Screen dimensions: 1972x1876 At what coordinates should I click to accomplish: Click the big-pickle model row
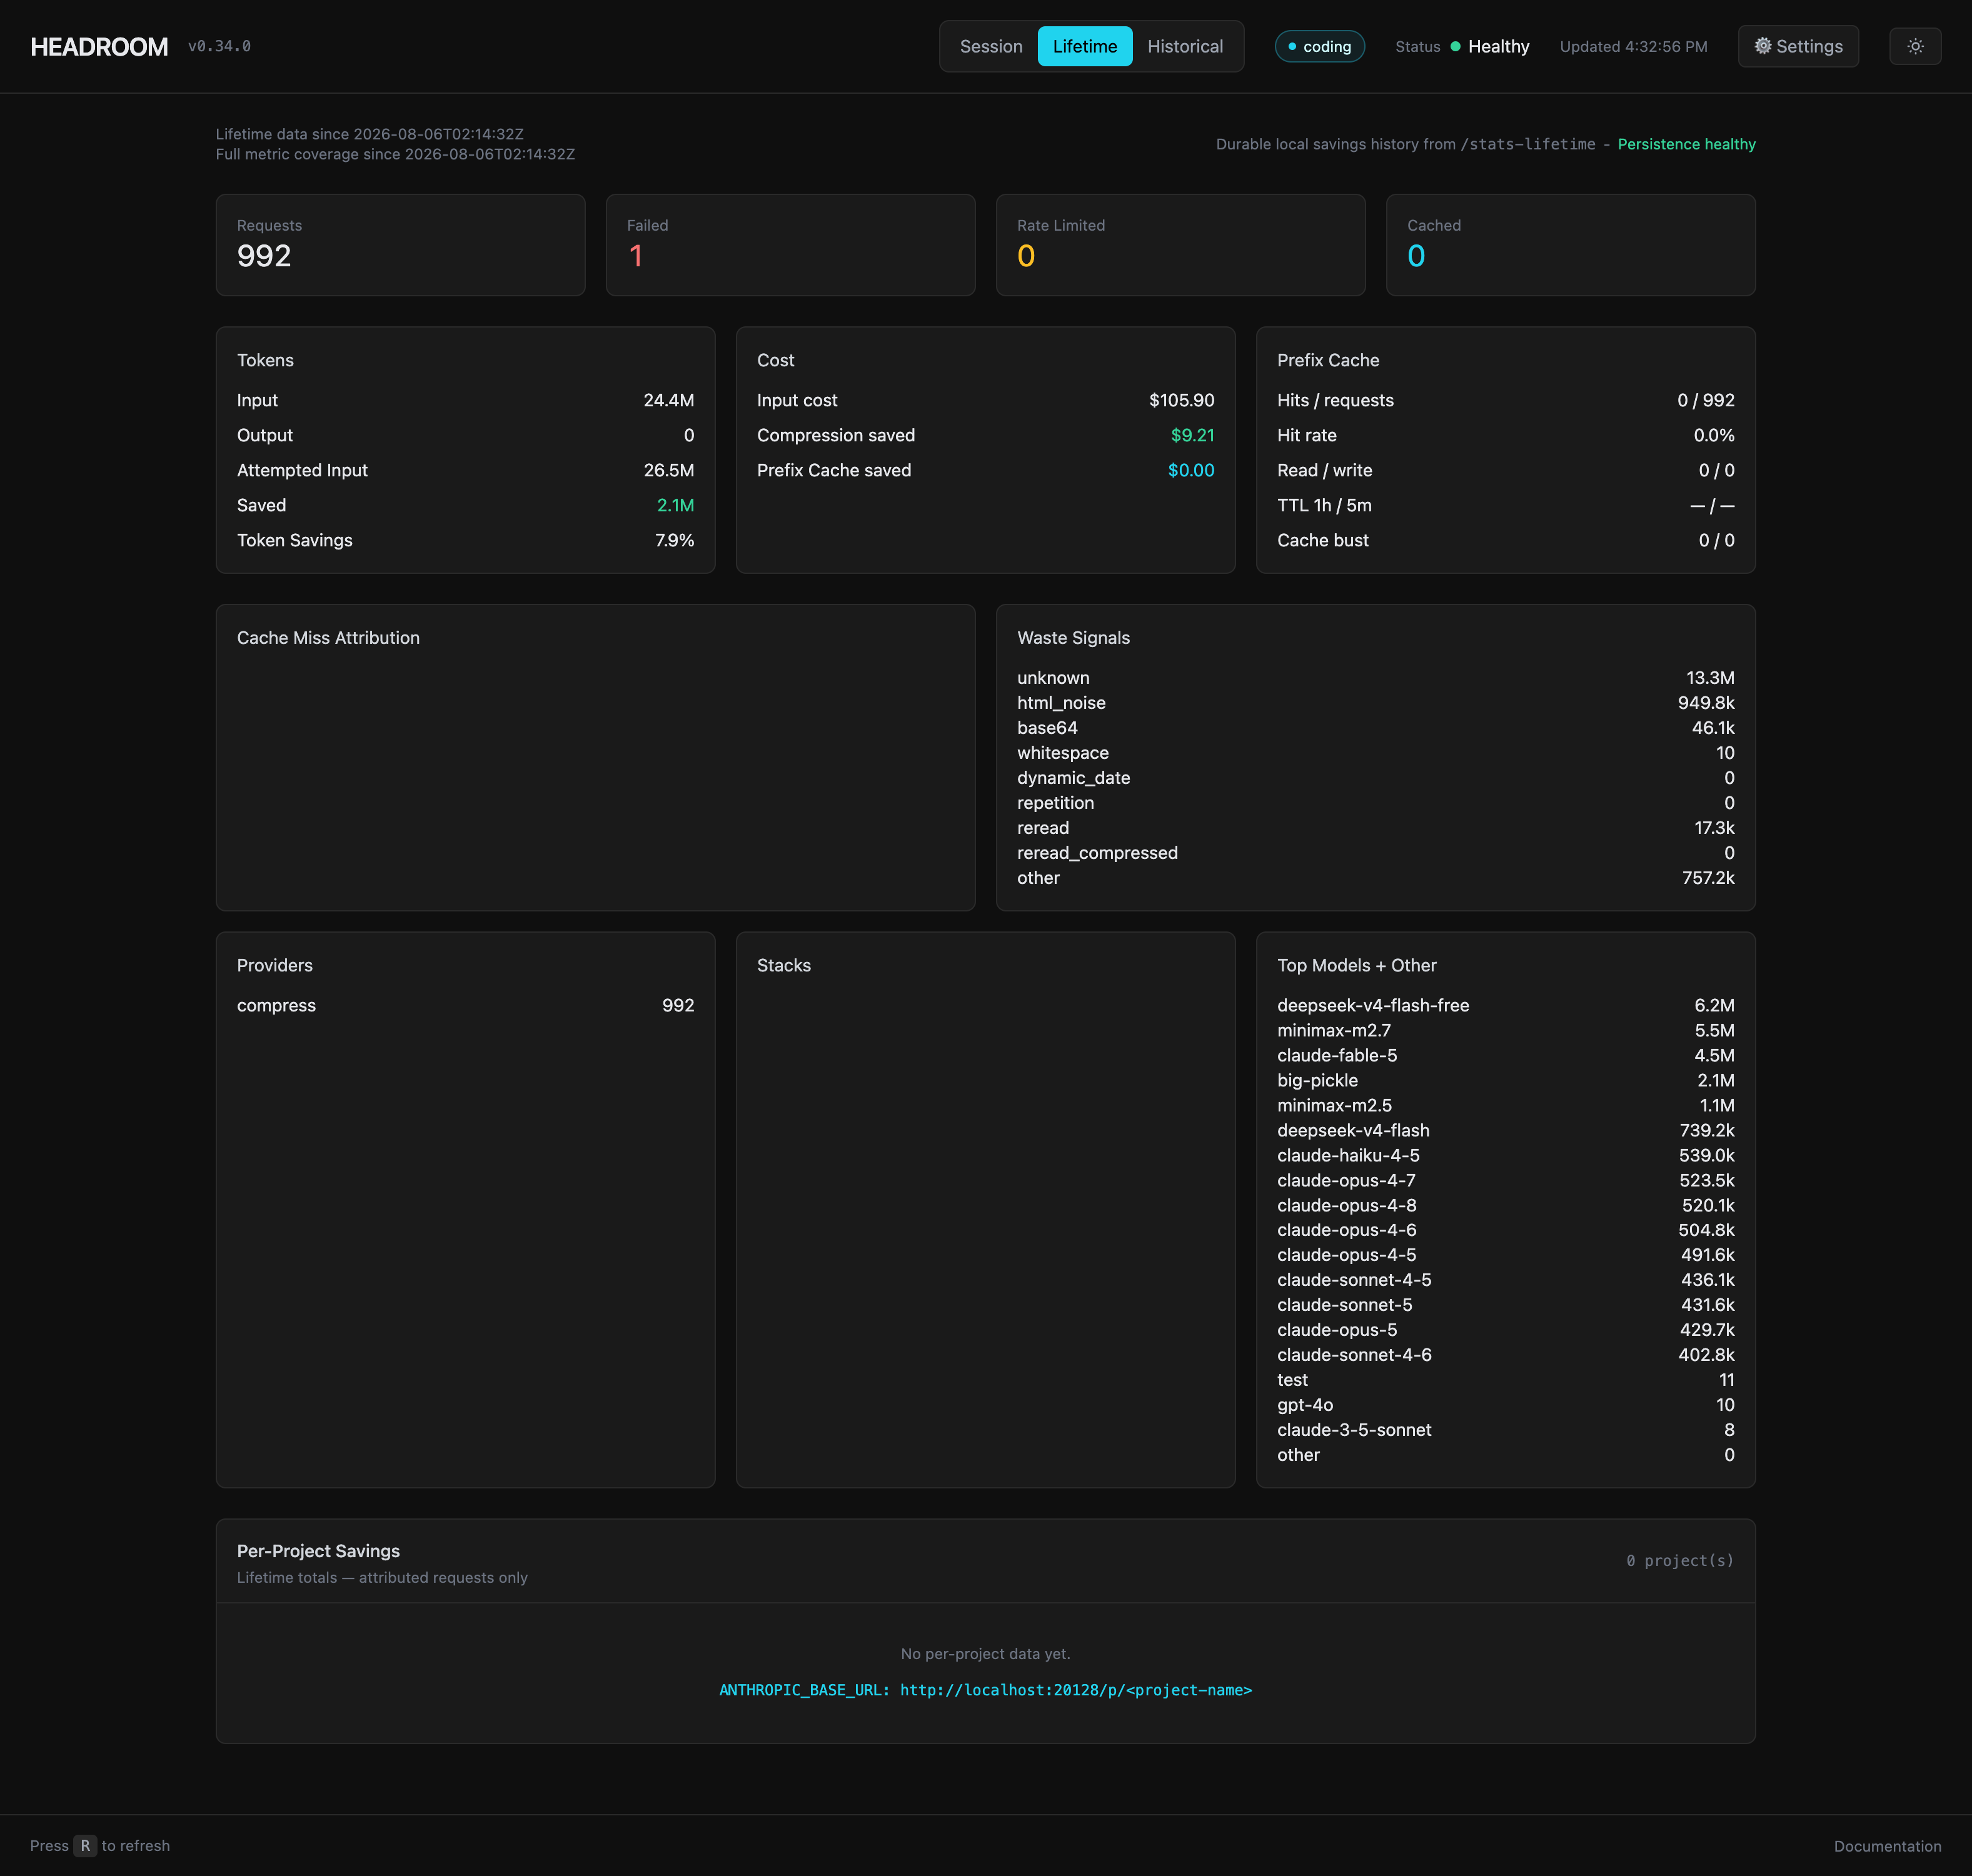[x=1505, y=1080]
